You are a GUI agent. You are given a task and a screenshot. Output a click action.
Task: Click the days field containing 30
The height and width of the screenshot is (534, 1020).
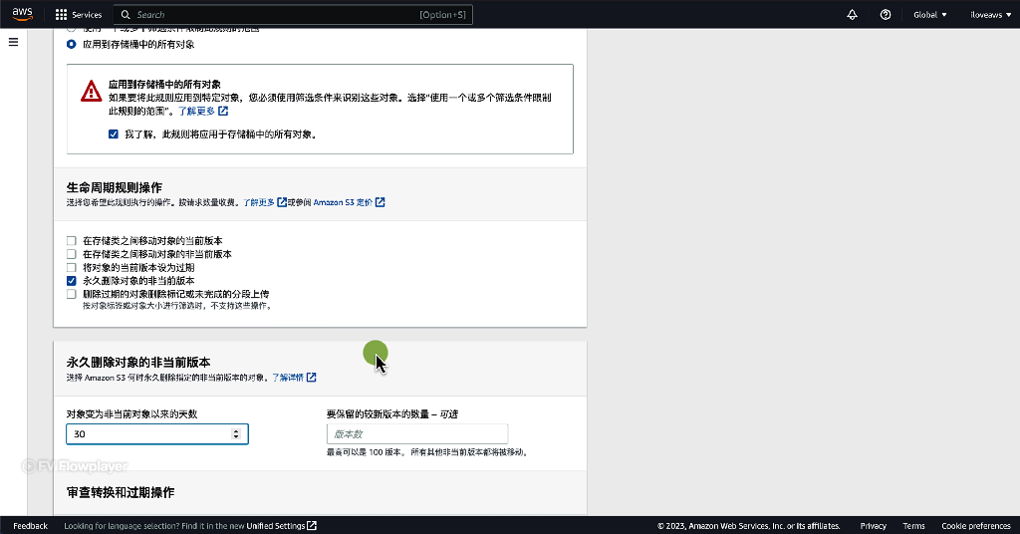pos(157,433)
